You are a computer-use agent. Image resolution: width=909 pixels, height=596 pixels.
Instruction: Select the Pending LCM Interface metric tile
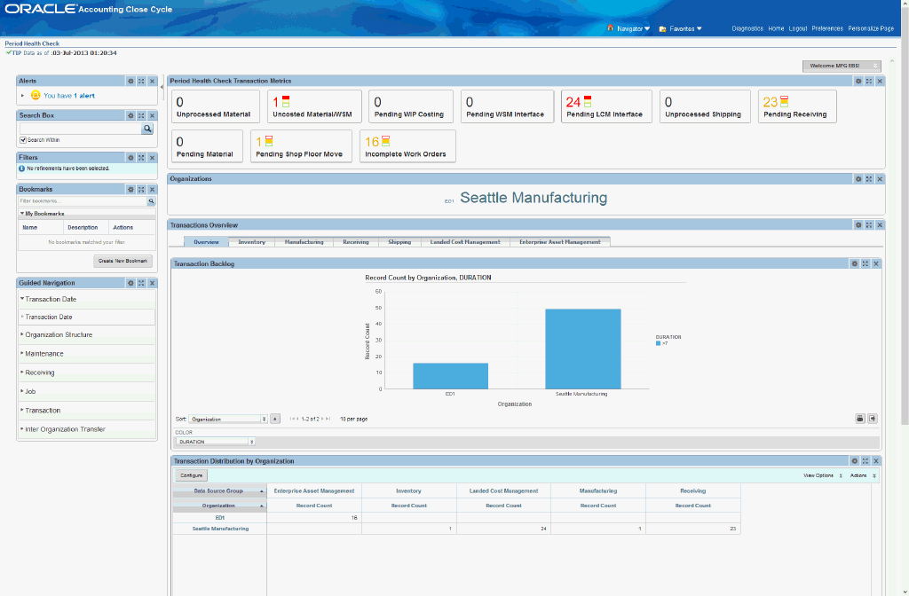coord(606,106)
